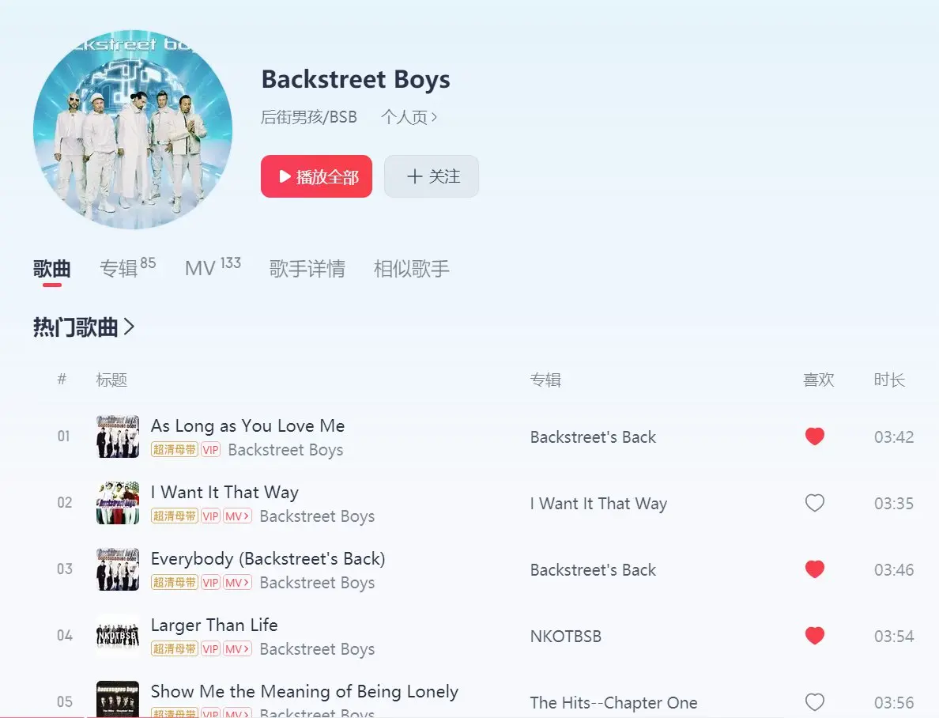This screenshot has width=939, height=718.
Task: Open MV badge for I Want It That Way
Action: pos(237,516)
